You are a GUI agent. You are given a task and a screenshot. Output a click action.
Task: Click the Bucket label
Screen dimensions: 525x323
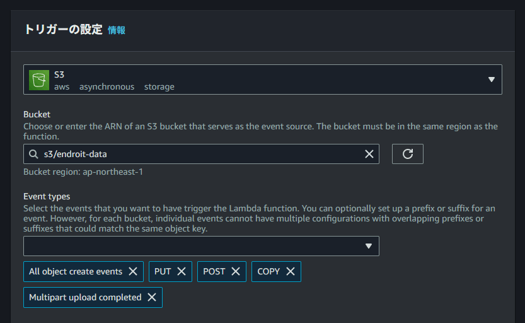[x=37, y=114]
